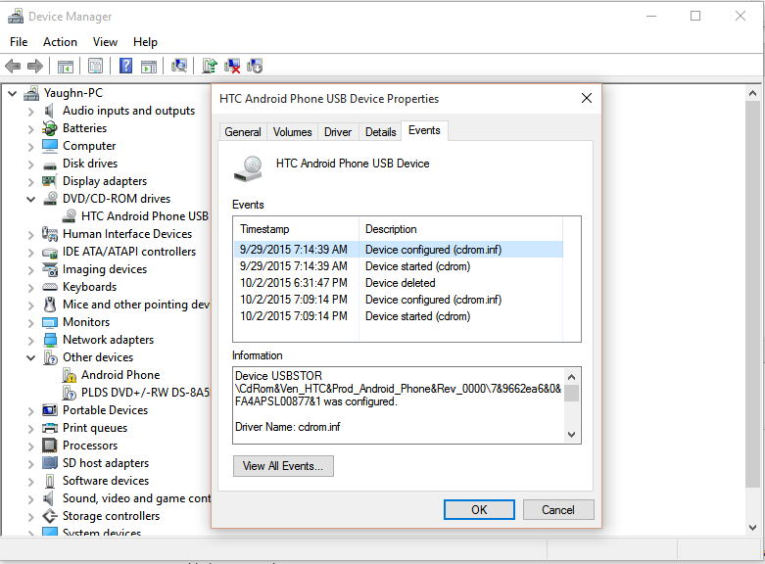Collapse the Other devices node
765x564 pixels.
click(30, 357)
